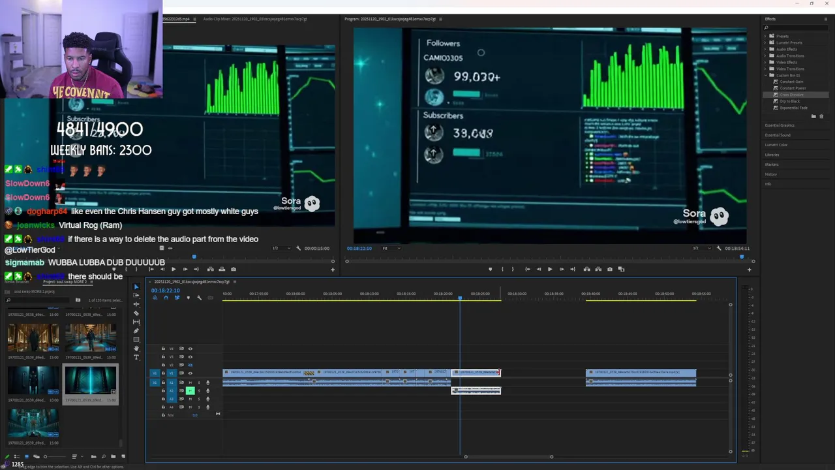Enable voice-over record on track A4
Image resolution: width=835 pixels, height=470 pixels.
tap(208, 407)
